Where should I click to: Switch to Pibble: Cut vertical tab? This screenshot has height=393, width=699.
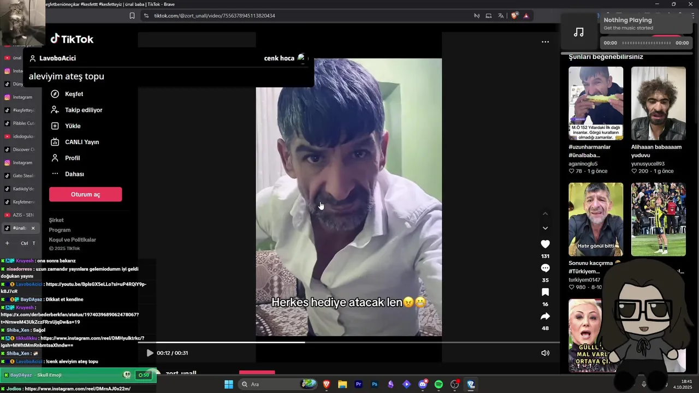point(20,123)
